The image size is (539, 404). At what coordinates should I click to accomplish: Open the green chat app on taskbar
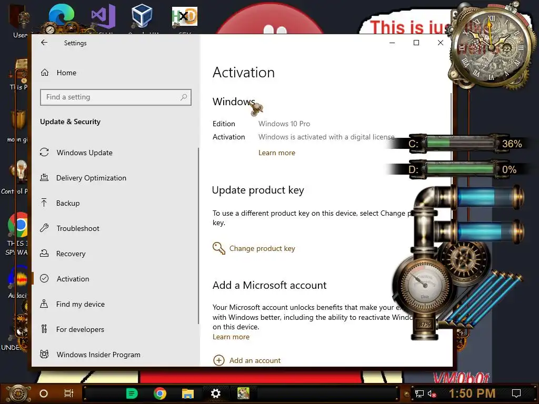tap(132, 393)
